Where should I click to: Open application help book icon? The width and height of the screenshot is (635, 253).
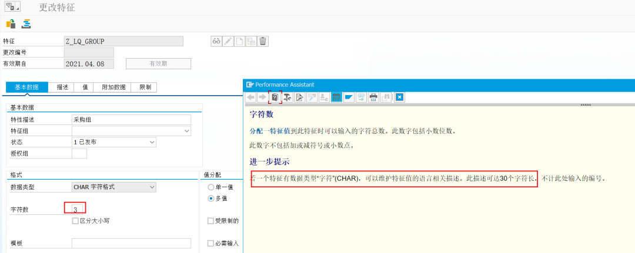pyautogui.click(x=275, y=97)
